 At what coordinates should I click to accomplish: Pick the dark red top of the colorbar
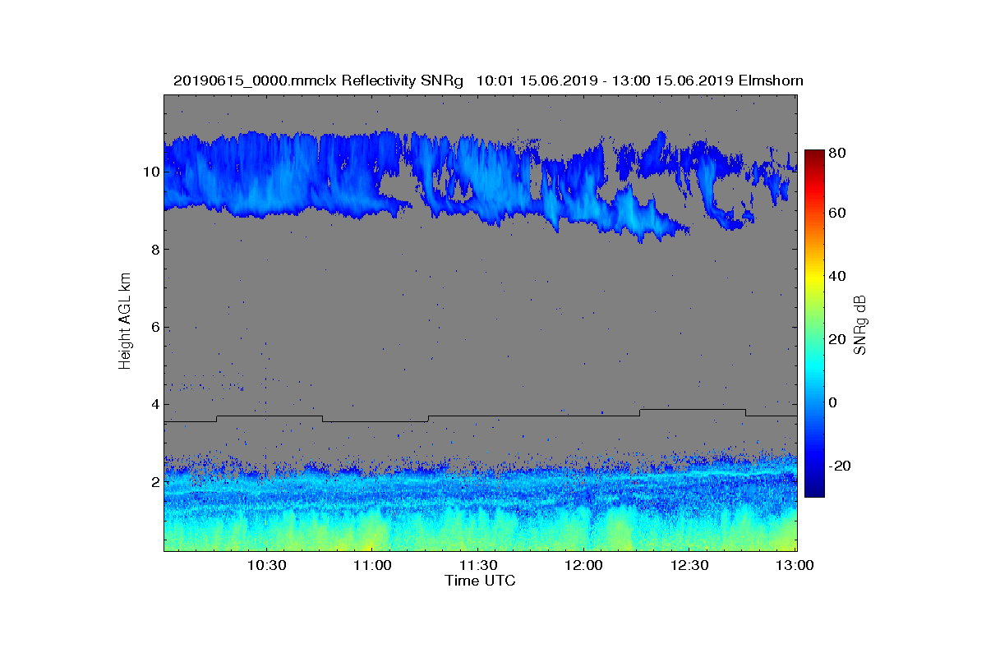point(814,156)
